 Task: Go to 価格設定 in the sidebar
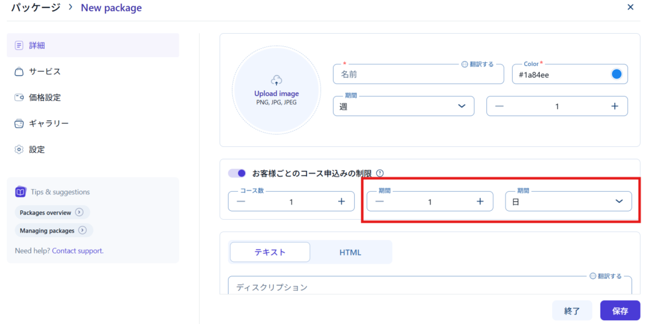coord(45,98)
